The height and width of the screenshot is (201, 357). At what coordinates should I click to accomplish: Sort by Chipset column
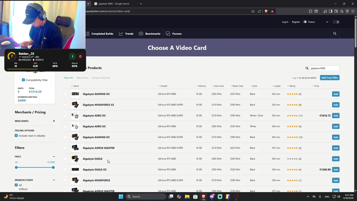click(163, 86)
